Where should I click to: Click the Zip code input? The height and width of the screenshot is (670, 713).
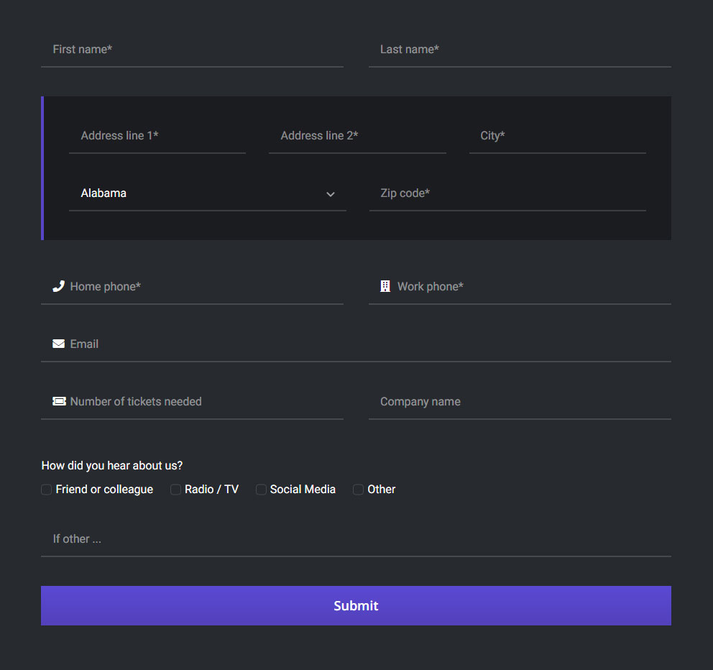[507, 193]
